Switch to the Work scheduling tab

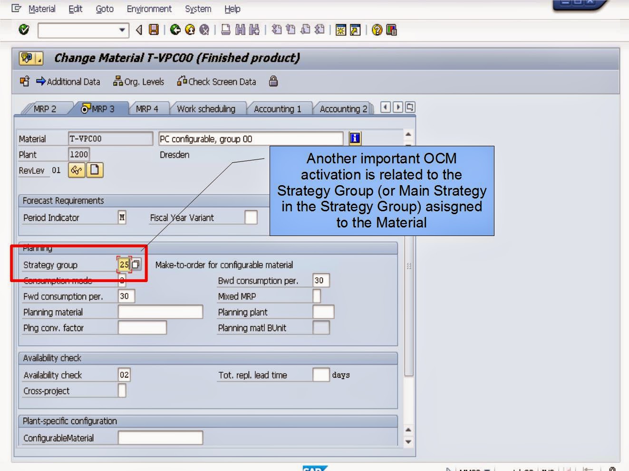[x=207, y=109]
